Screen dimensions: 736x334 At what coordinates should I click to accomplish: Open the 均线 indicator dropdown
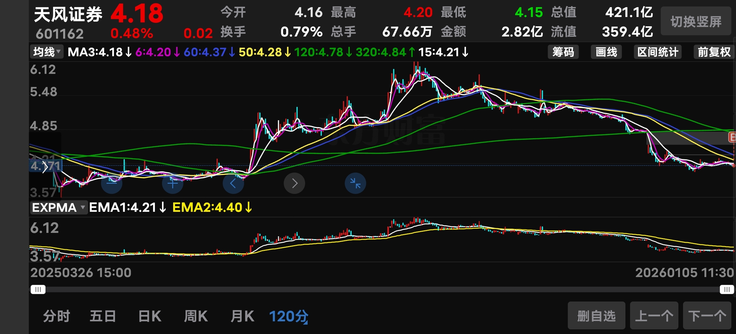pyautogui.click(x=47, y=52)
